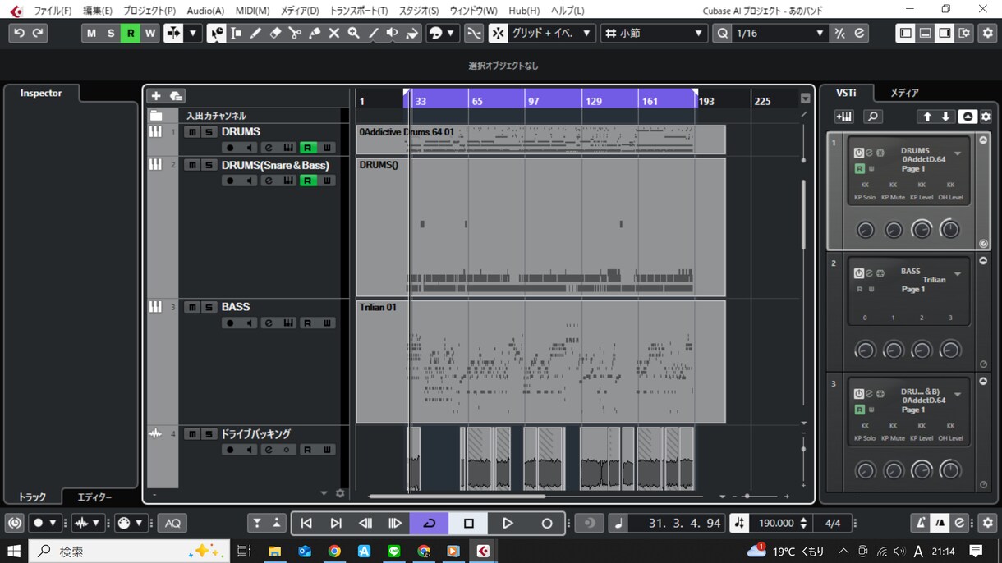
Task: Open BASS Trilian slot preset dropdown
Action: [x=958, y=274]
